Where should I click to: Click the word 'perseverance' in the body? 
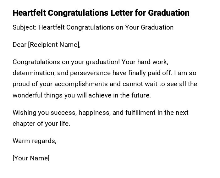click(91, 73)
